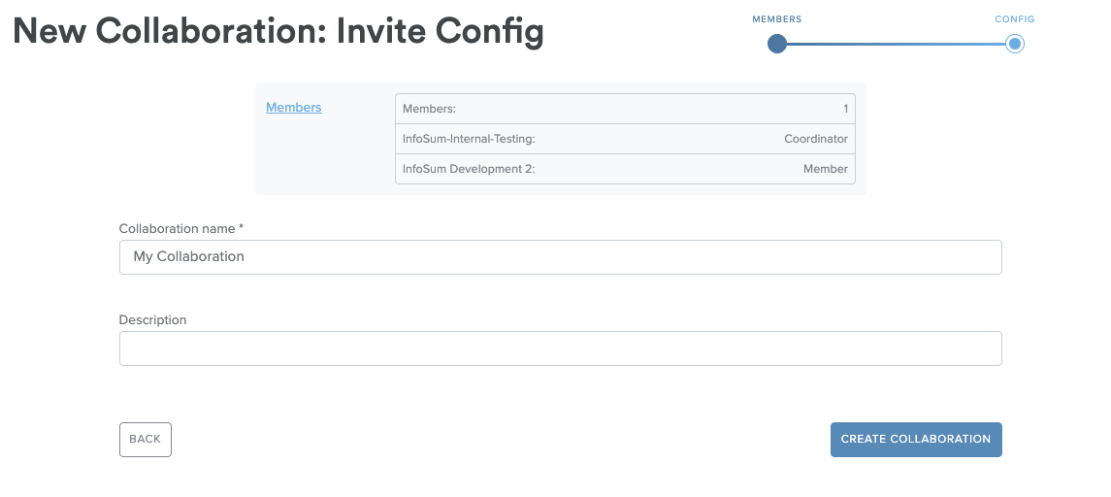Focus the Description input field
Viewport: 1111px width, 497px height.
click(561, 348)
